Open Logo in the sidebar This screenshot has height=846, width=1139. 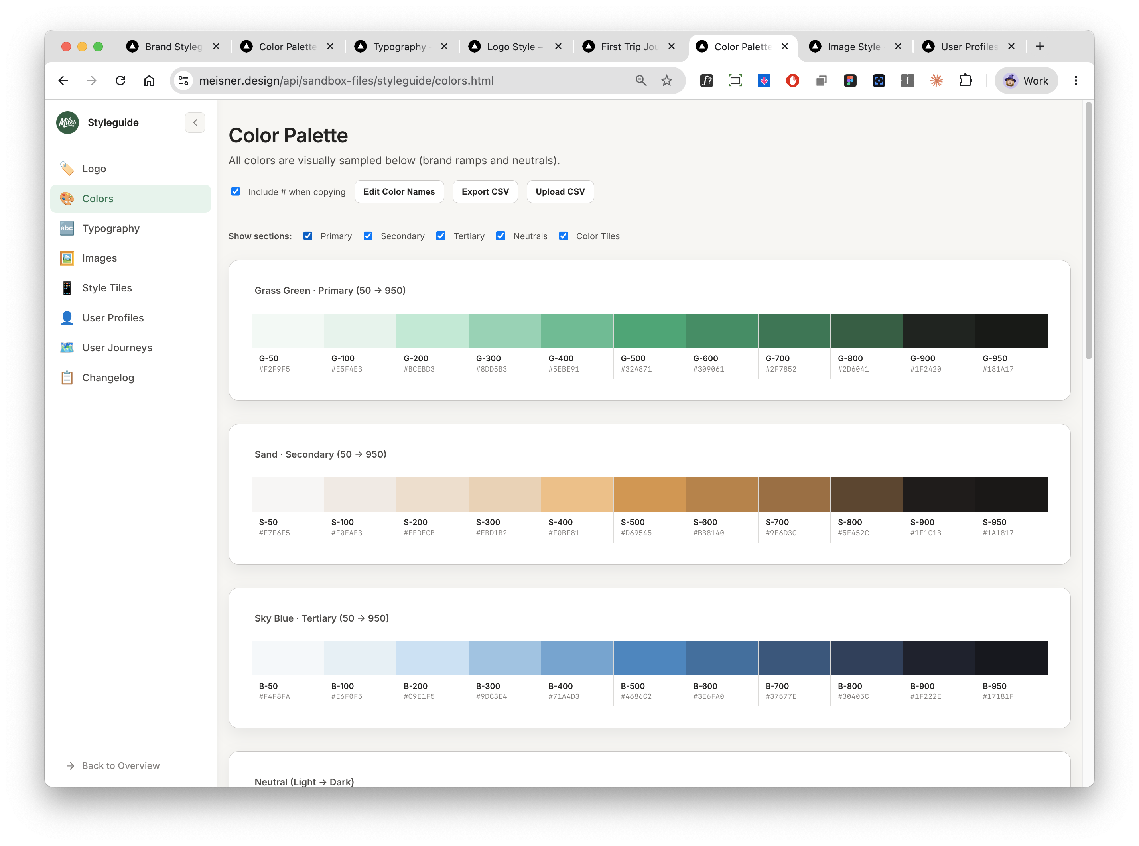(130, 169)
